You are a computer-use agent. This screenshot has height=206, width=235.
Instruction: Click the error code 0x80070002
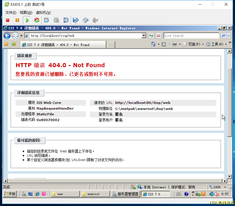point(48,120)
